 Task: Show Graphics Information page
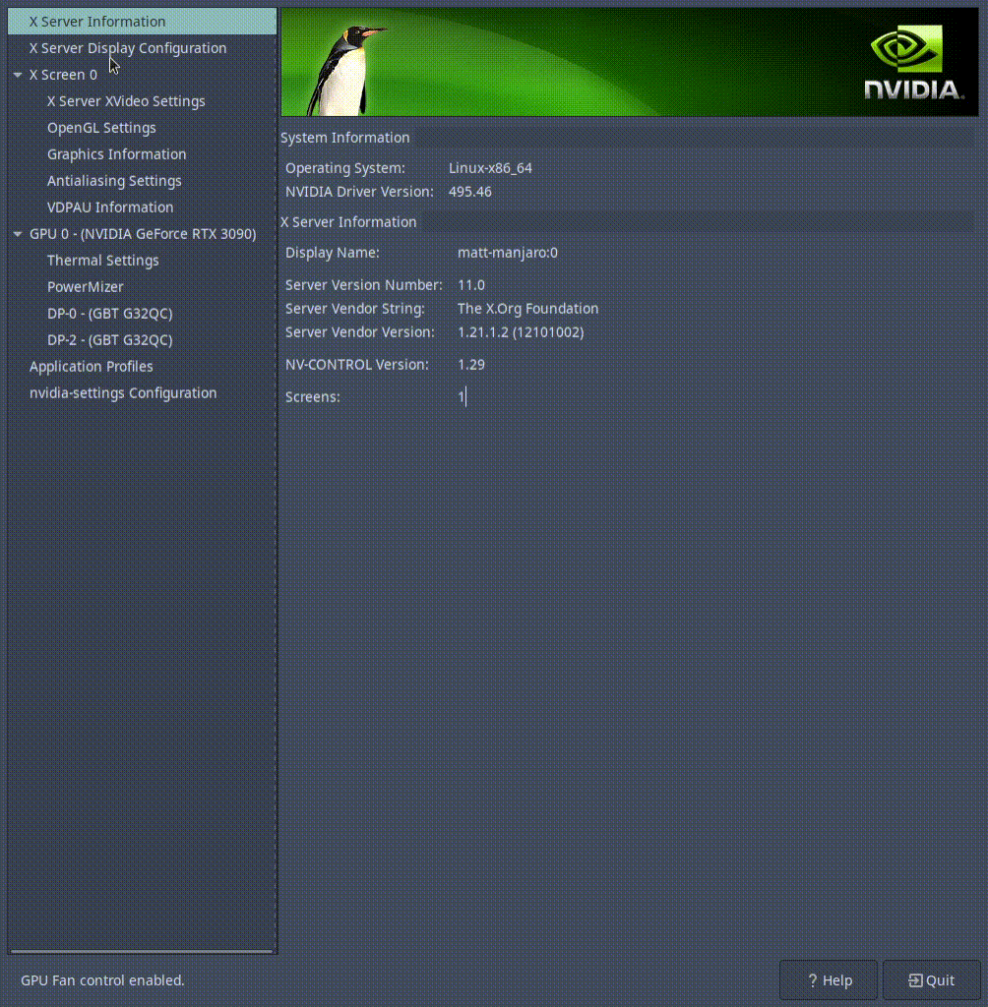(116, 154)
